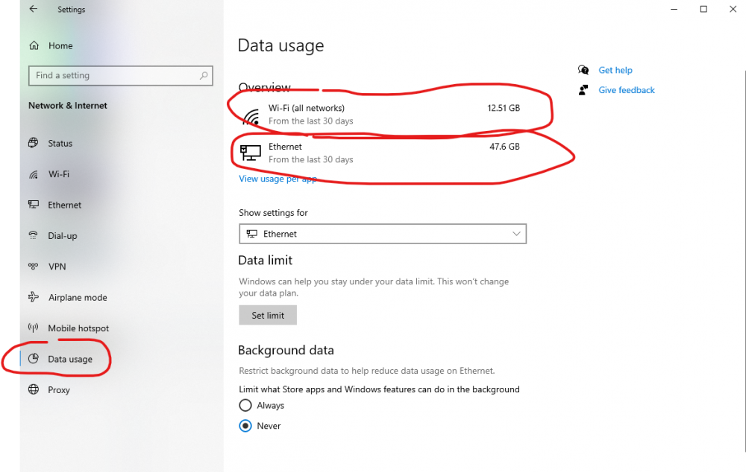
Task: Click the sidebar Ethernet monitor icon
Action: (x=34, y=205)
